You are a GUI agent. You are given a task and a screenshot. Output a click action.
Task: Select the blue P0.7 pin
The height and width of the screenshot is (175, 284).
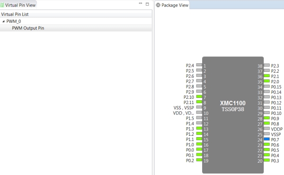pos(266,139)
